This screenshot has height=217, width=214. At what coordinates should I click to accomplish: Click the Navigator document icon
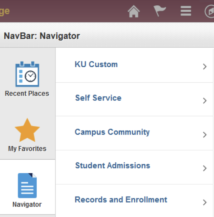tap(27, 185)
